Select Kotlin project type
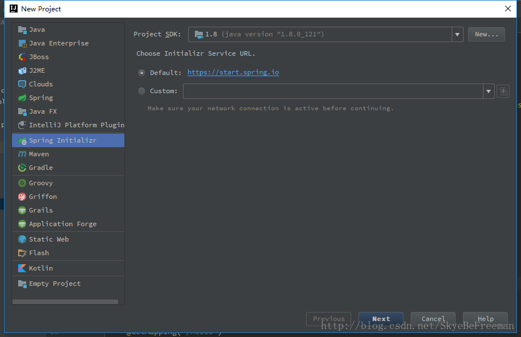The image size is (521, 337). (68, 268)
